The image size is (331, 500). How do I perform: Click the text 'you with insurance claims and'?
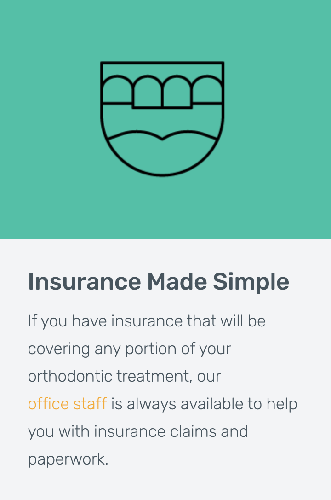[138, 432]
